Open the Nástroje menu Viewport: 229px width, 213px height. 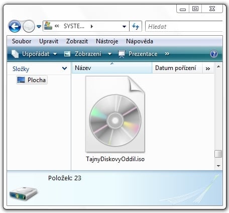tap(107, 41)
